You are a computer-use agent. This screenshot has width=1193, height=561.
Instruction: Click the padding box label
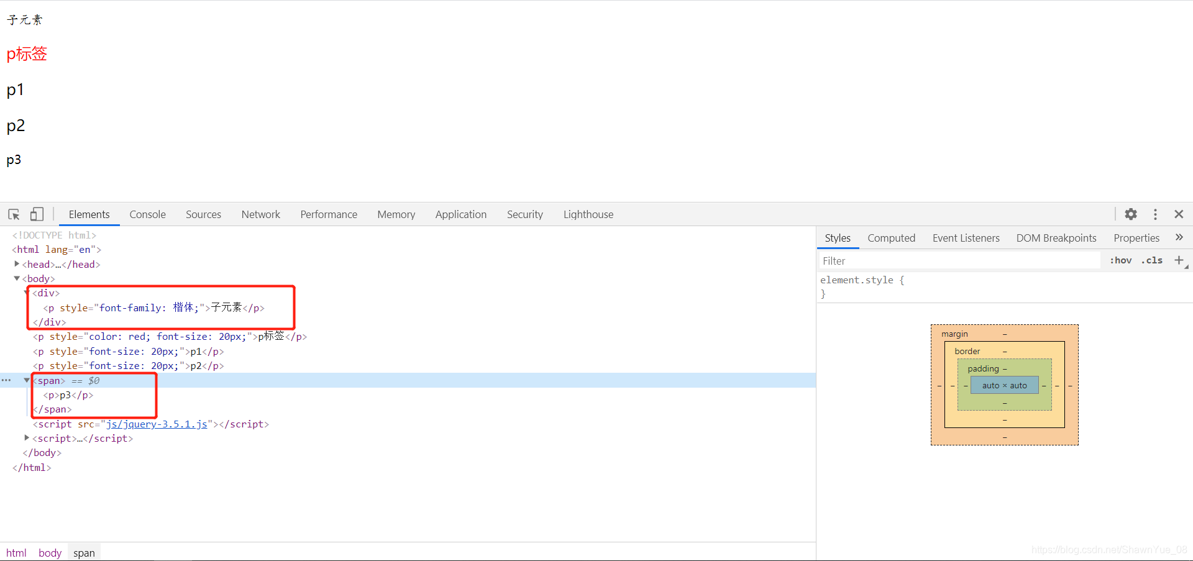983,368
